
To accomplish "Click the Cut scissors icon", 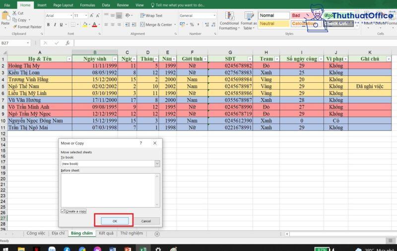I will [14, 13].
